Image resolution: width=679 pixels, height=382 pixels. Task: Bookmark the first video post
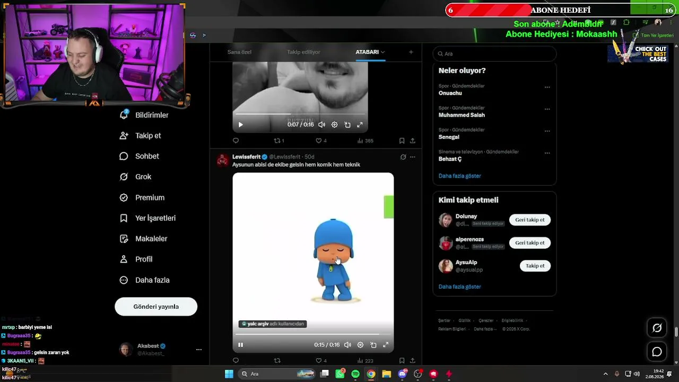click(402, 141)
